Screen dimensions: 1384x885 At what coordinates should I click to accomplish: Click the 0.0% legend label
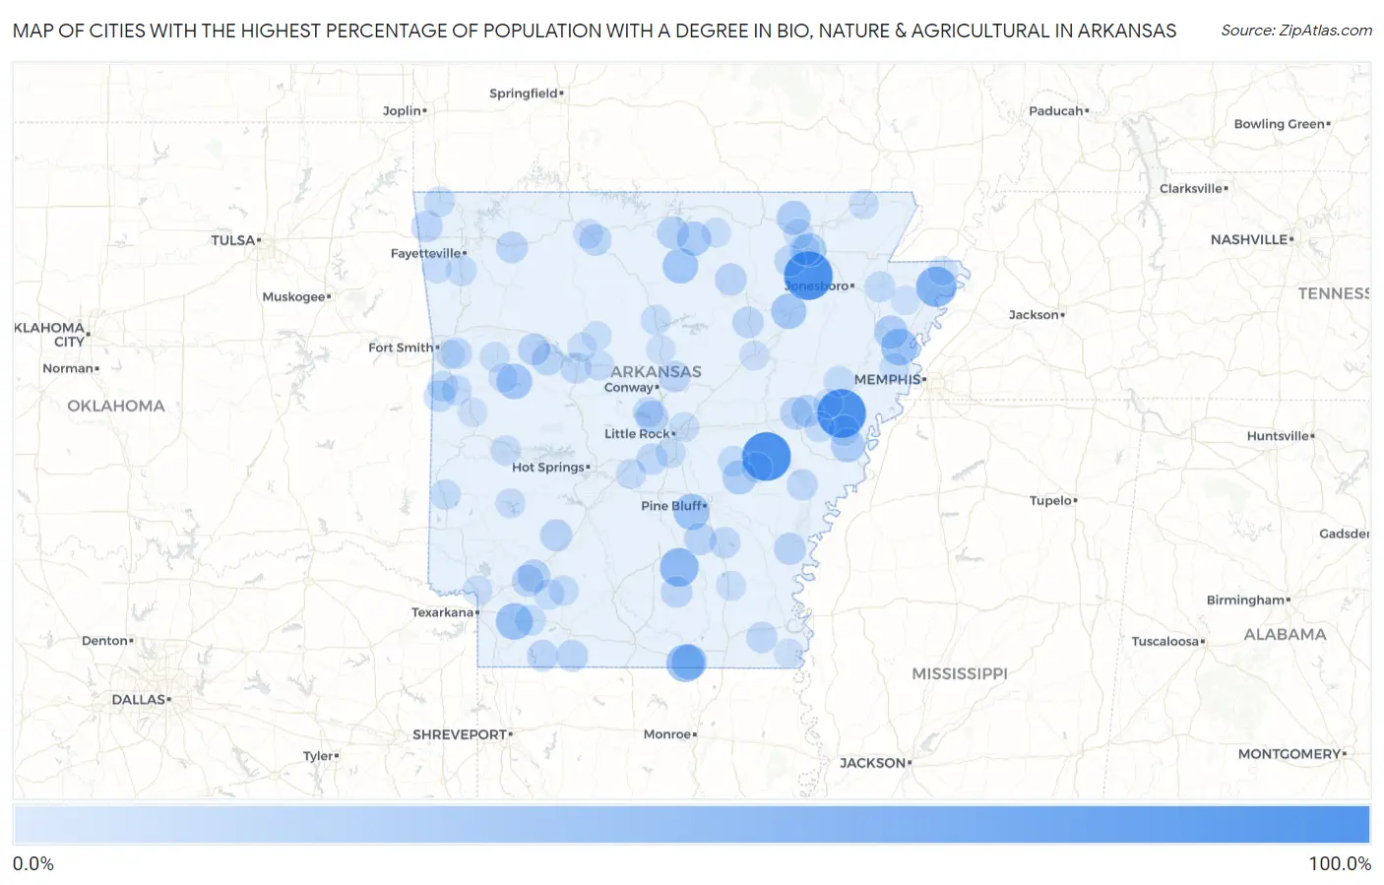[x=33, y=864]
